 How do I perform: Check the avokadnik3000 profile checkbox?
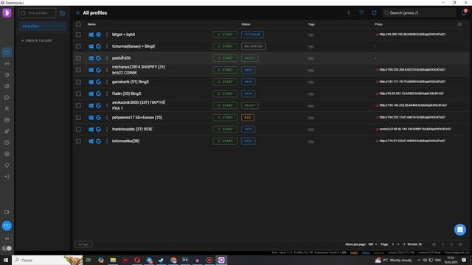(79, 105)
